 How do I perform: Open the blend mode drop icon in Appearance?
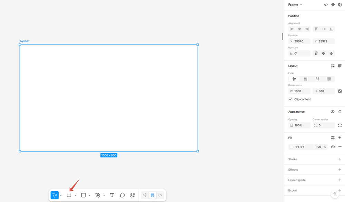click(x=340, y=112)
